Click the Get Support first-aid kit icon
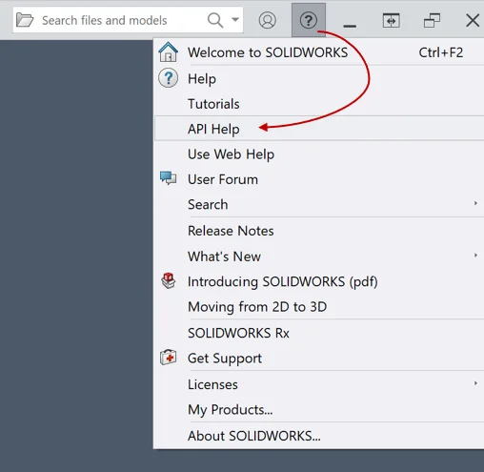 (x=168, y=358)
